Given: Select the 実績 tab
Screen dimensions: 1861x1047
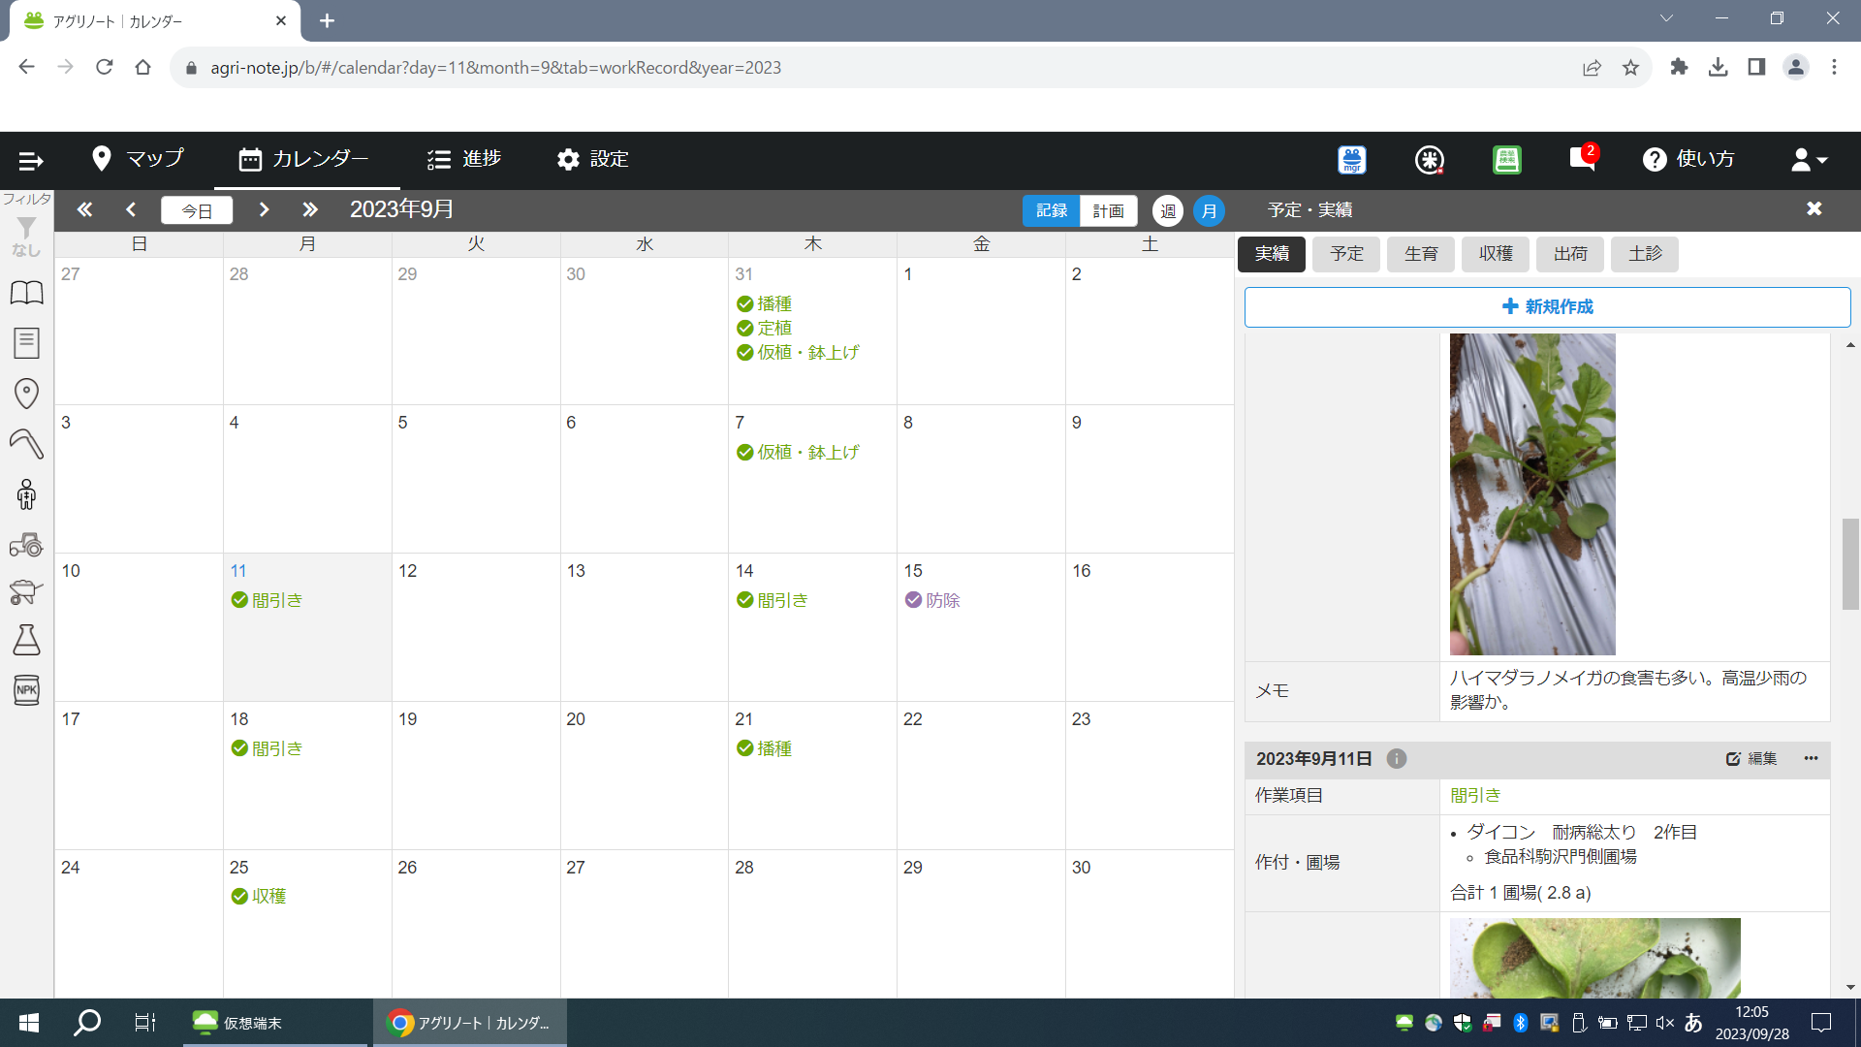Looking at the screenshot, I should click(1272, 254).
